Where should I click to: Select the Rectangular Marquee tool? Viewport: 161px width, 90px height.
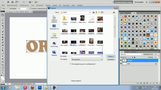pyautogui.click(x=3, y=18)
